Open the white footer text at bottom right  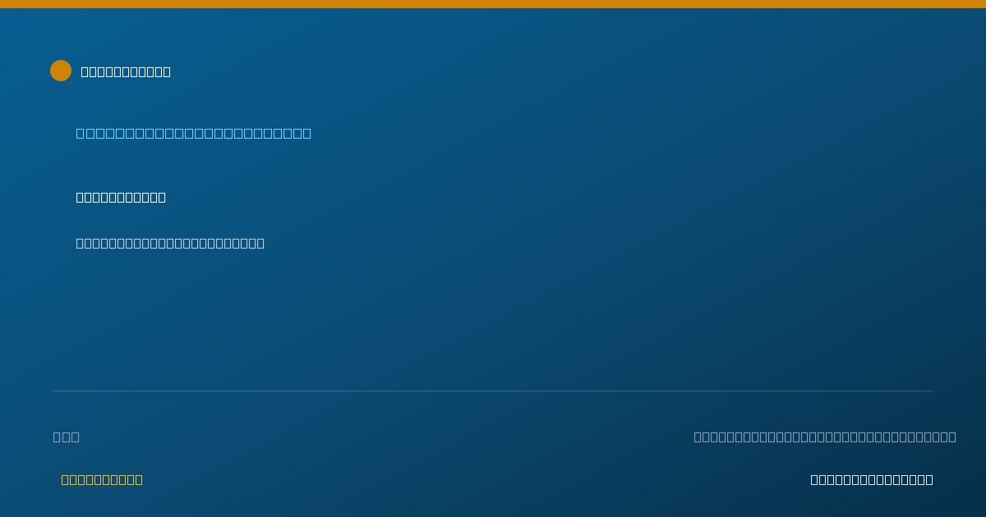click(872, 479)
